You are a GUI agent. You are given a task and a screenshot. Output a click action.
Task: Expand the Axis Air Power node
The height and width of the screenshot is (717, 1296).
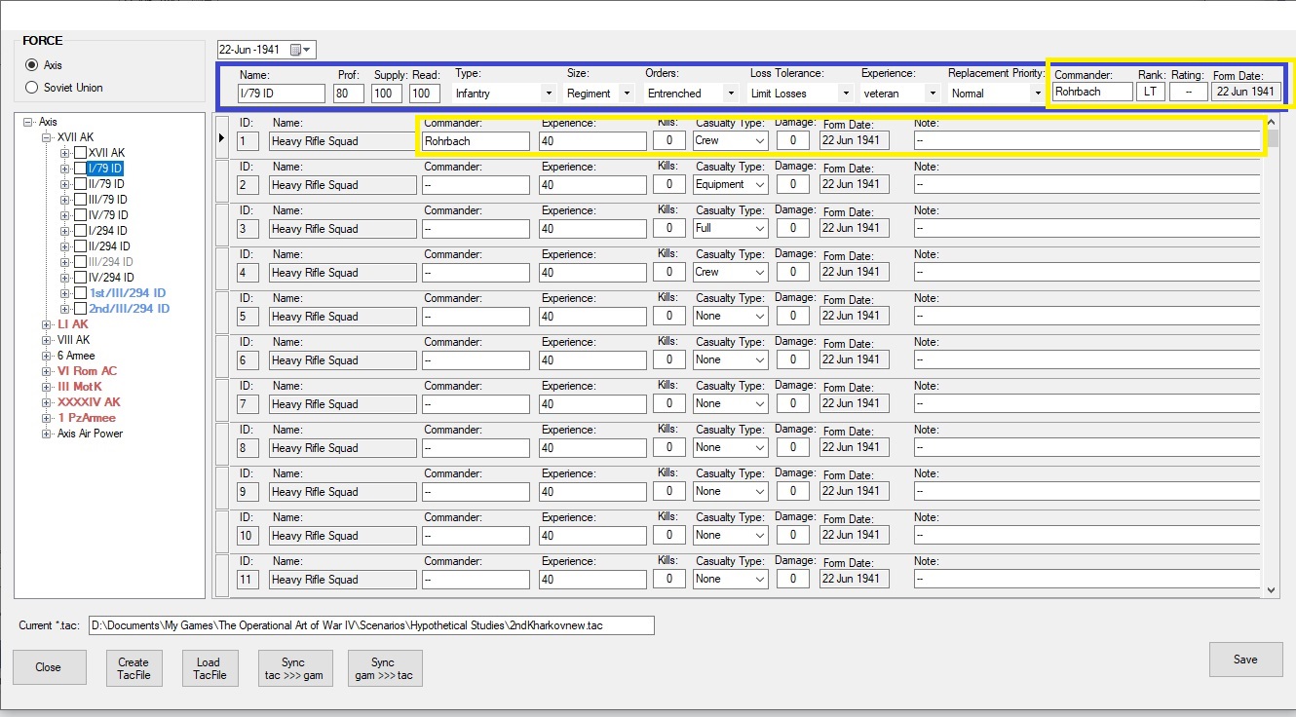pyautogui.click(x=47, y=434)
